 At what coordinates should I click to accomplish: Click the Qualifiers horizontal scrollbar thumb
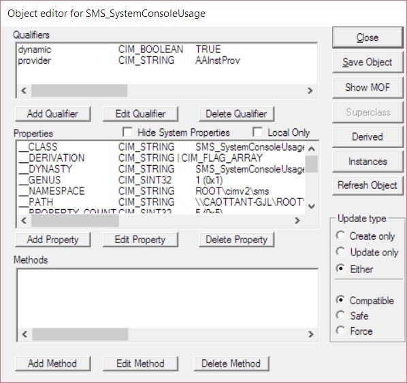click(x=79, y=90)
